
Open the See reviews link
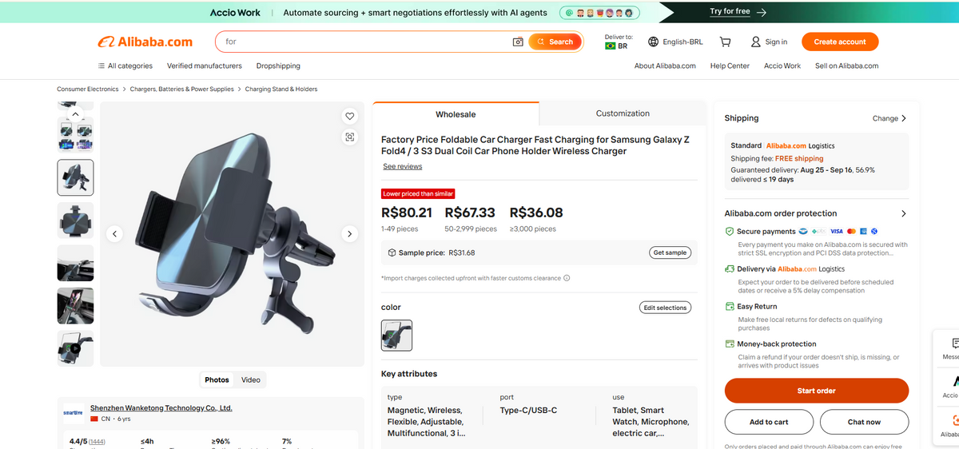tap(402, 166)
